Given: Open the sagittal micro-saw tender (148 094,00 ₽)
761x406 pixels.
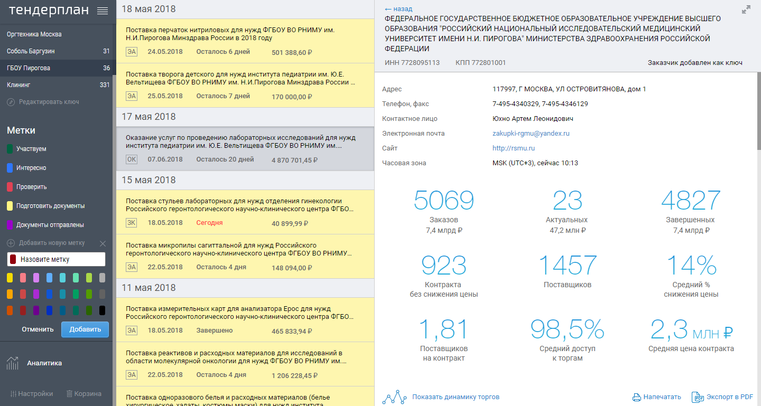Looking at the screenshot, I should coord(245,257).
